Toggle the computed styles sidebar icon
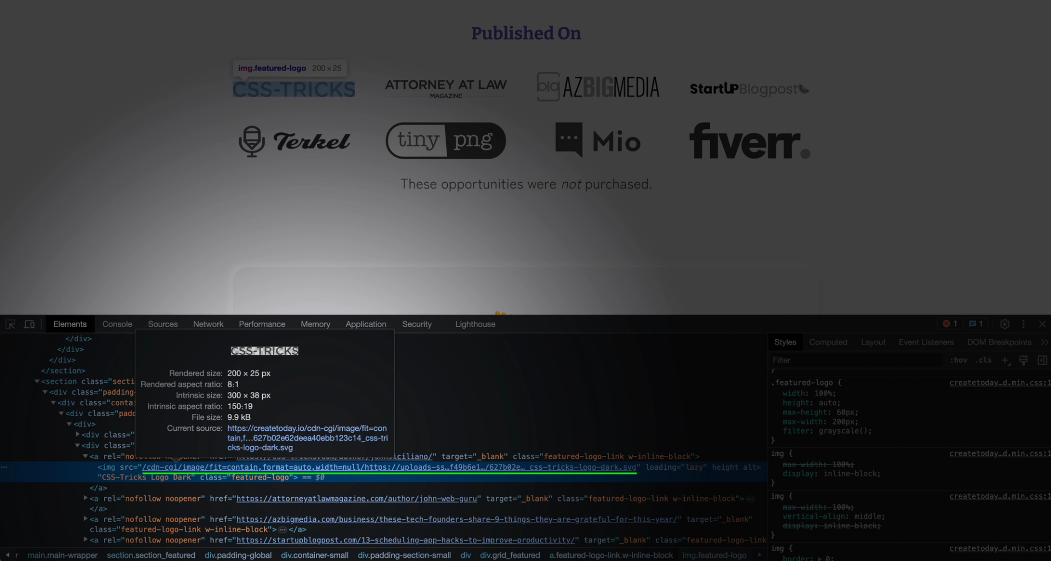1051x561 pixels. pos(1042,360)
